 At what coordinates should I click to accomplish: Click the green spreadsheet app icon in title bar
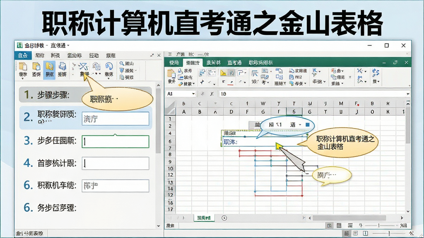click(19, 45)
